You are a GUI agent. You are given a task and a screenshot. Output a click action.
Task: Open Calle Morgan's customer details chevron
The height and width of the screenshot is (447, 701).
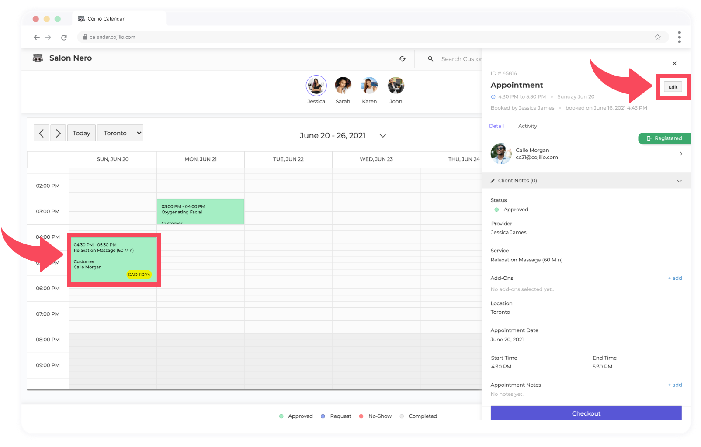681,154
